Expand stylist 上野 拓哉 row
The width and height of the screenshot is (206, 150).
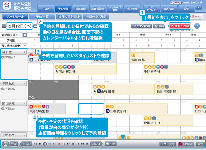(x=14, y=135)
